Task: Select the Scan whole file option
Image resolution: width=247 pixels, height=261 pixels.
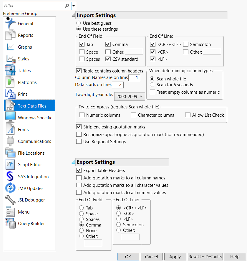Action: (152, 79)
